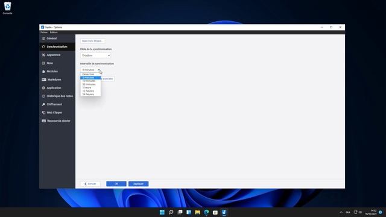Image resolution: width=386 pixels, height=217 pixels.
Task: Click the Historique des notes clock icon
Action: coord(43,96)
